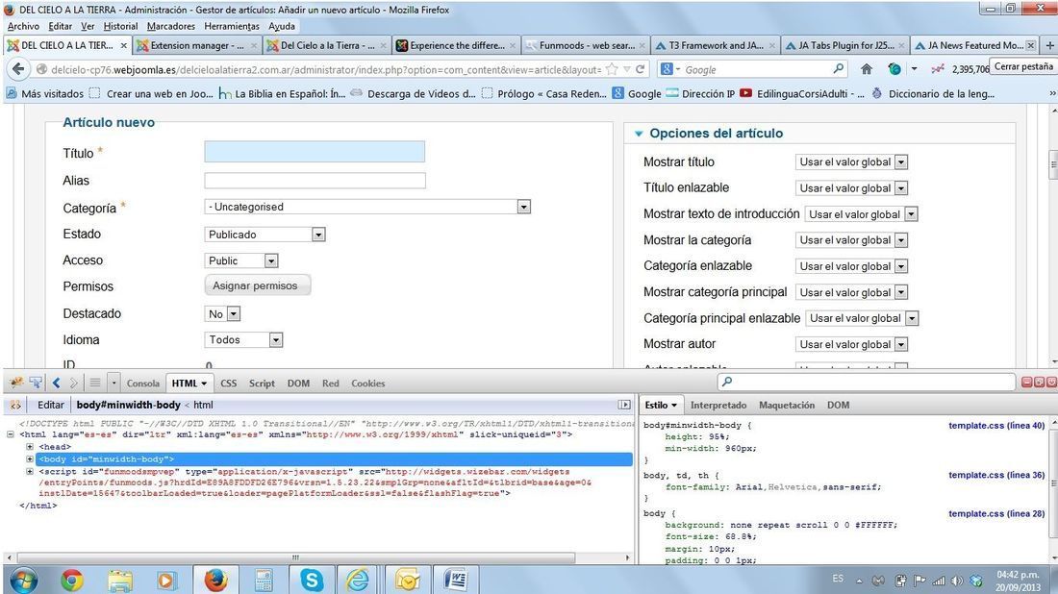Open Firefox home page icon

point(867,69)
